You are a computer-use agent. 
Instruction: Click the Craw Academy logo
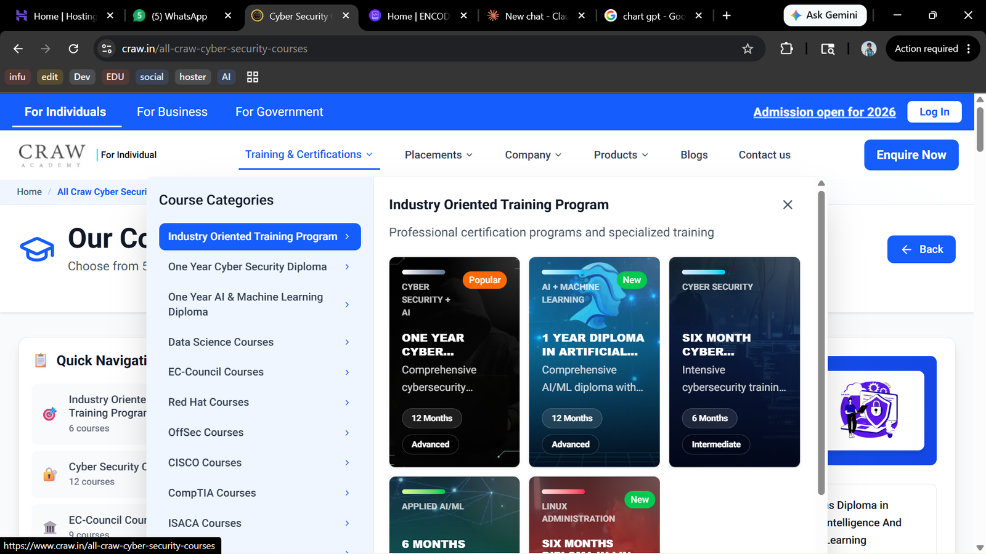click(x=52, y=155)
